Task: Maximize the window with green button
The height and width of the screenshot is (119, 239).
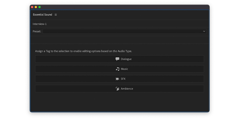Action: click(x=39, y=7)
